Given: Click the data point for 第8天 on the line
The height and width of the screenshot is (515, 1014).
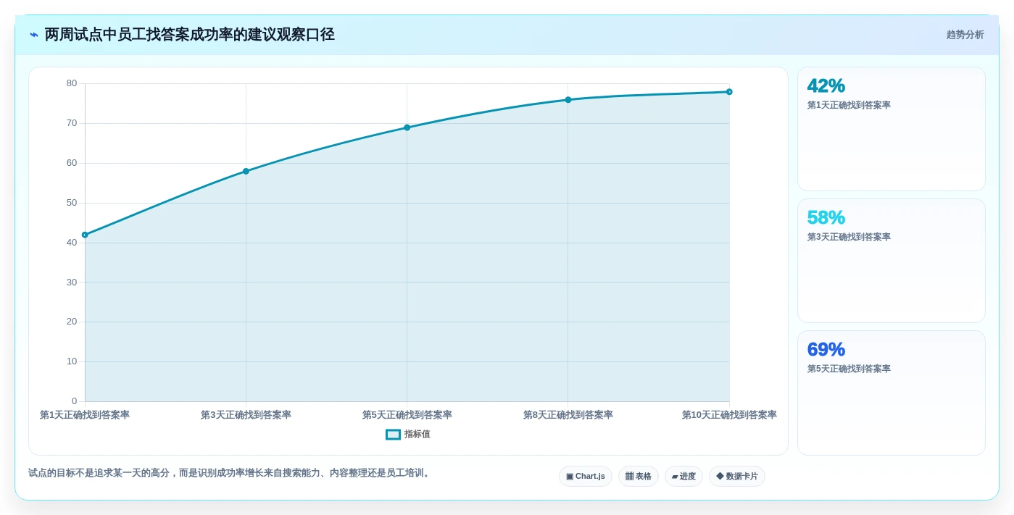Looking at the screenshot, I should point(568,100).
